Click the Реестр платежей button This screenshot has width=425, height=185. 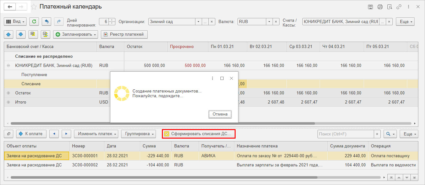(124, 34)
